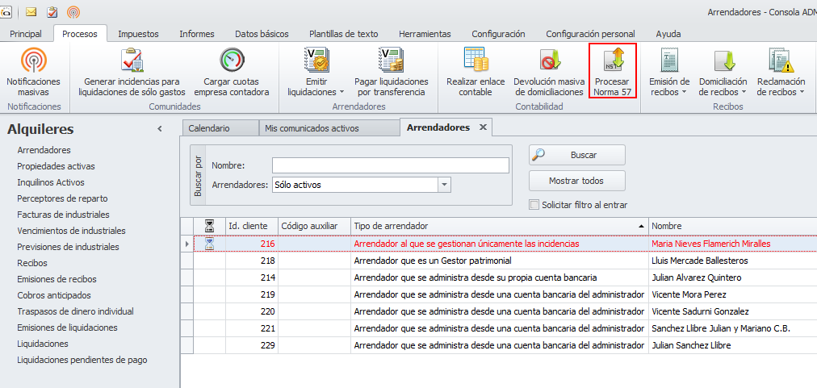Screen dimensions: 817x388
Task: Open Cobros anticipados in sidebar
Action: (x=54, y=295)
